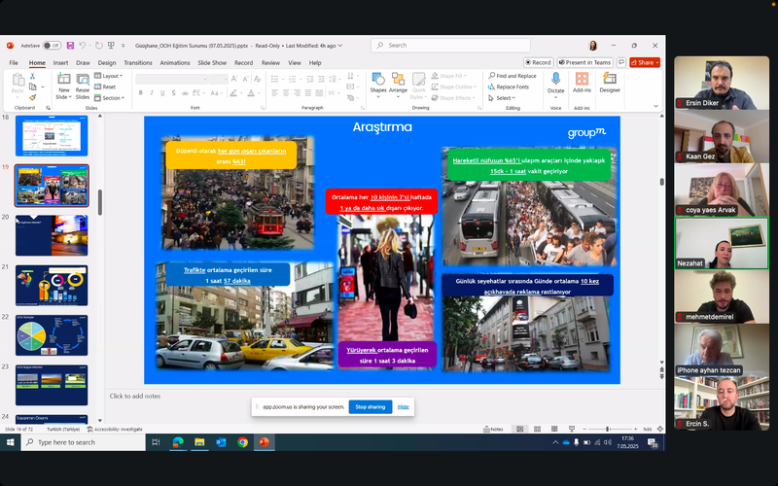
Task: Expand the Layout dropdown
Action: (x=109, y=76)
